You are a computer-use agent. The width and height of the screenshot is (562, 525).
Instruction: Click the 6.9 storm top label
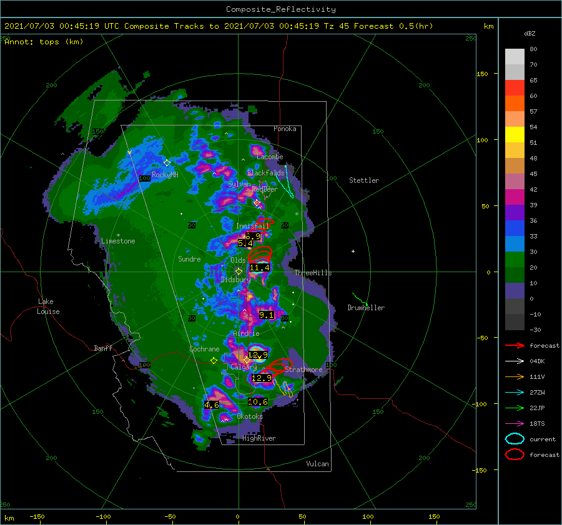253,237
